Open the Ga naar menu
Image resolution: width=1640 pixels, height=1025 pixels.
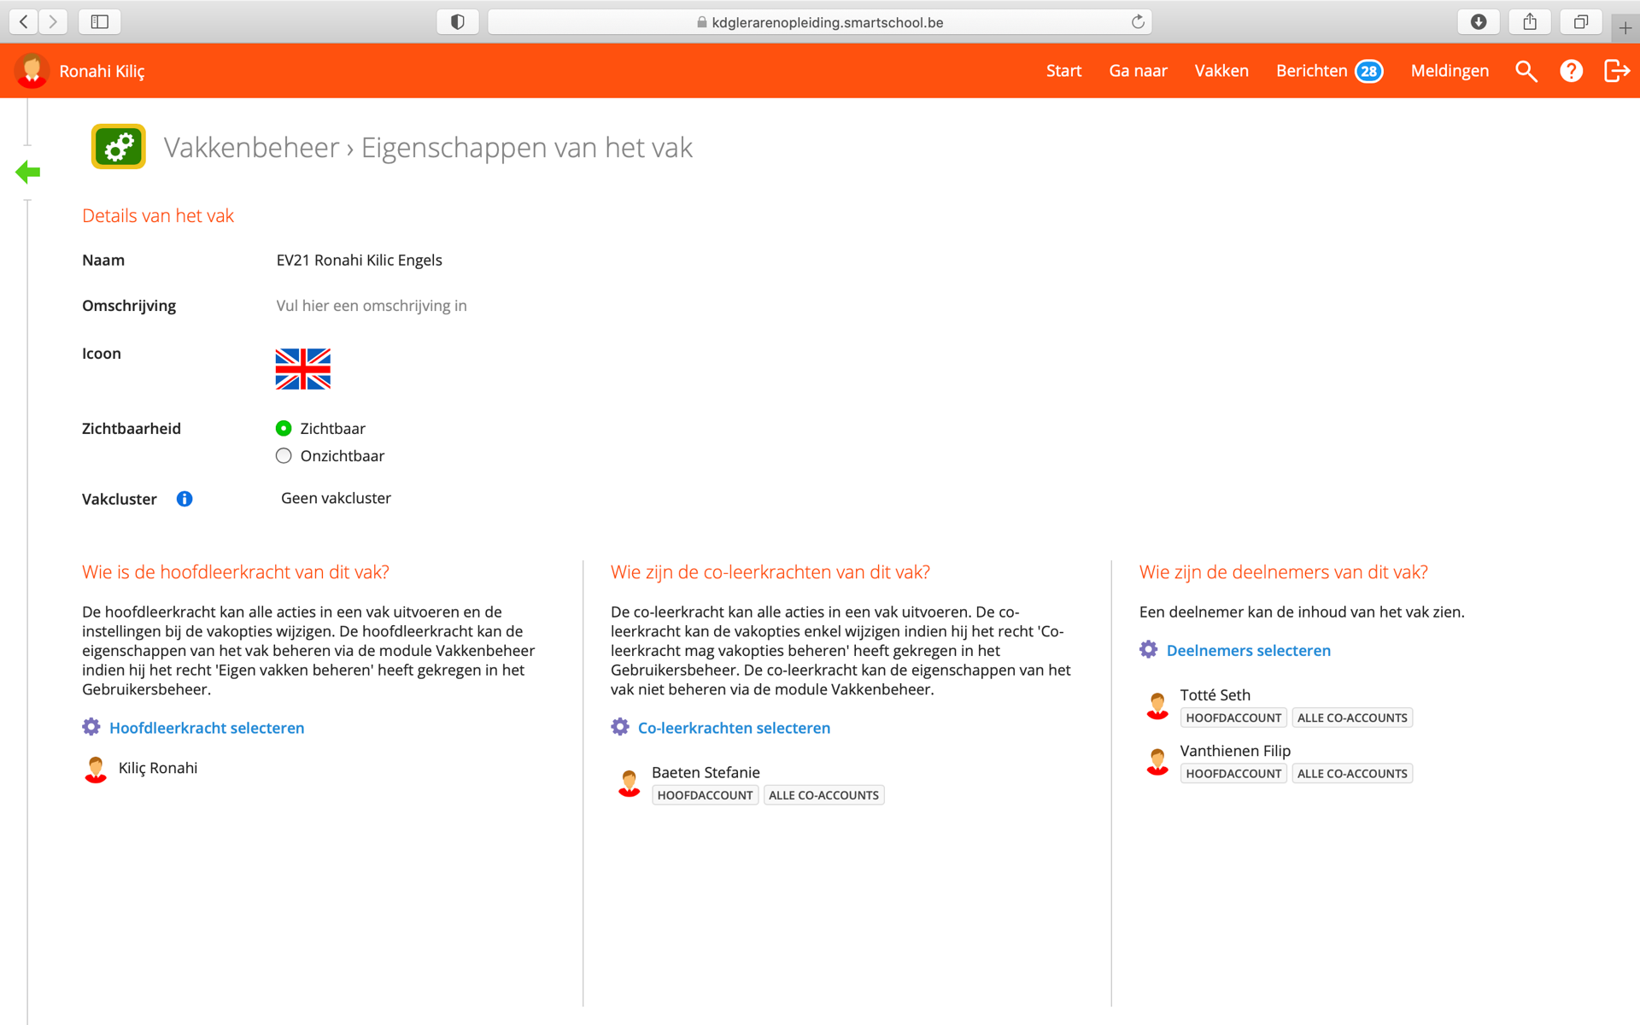(1138, 71)
